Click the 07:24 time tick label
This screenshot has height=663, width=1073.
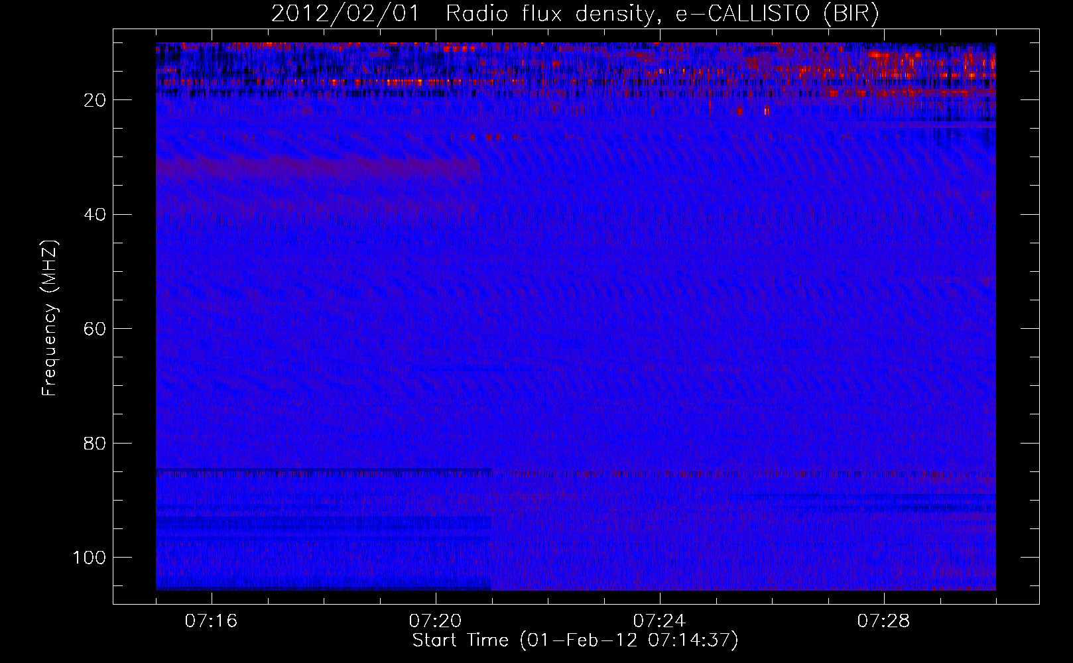pos(659,621)
